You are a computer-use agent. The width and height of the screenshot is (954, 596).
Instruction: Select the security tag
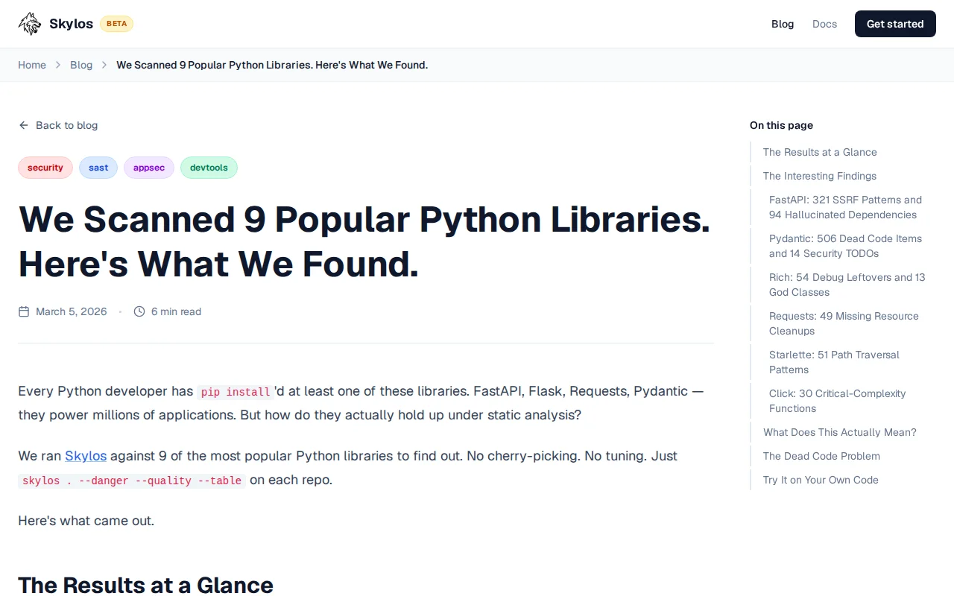(x=45, y=168)
